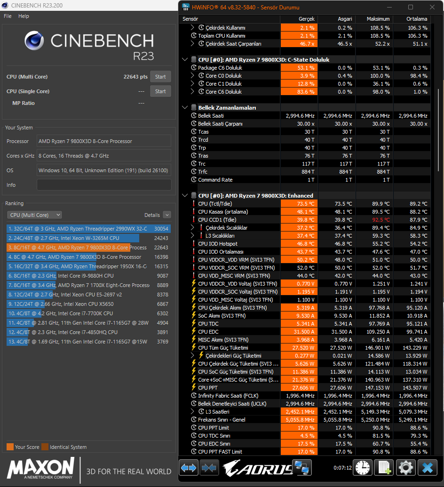
Task: Click the CPU VDDCR_VDD Voltaj sensor row label
Action: click(238, 284)
